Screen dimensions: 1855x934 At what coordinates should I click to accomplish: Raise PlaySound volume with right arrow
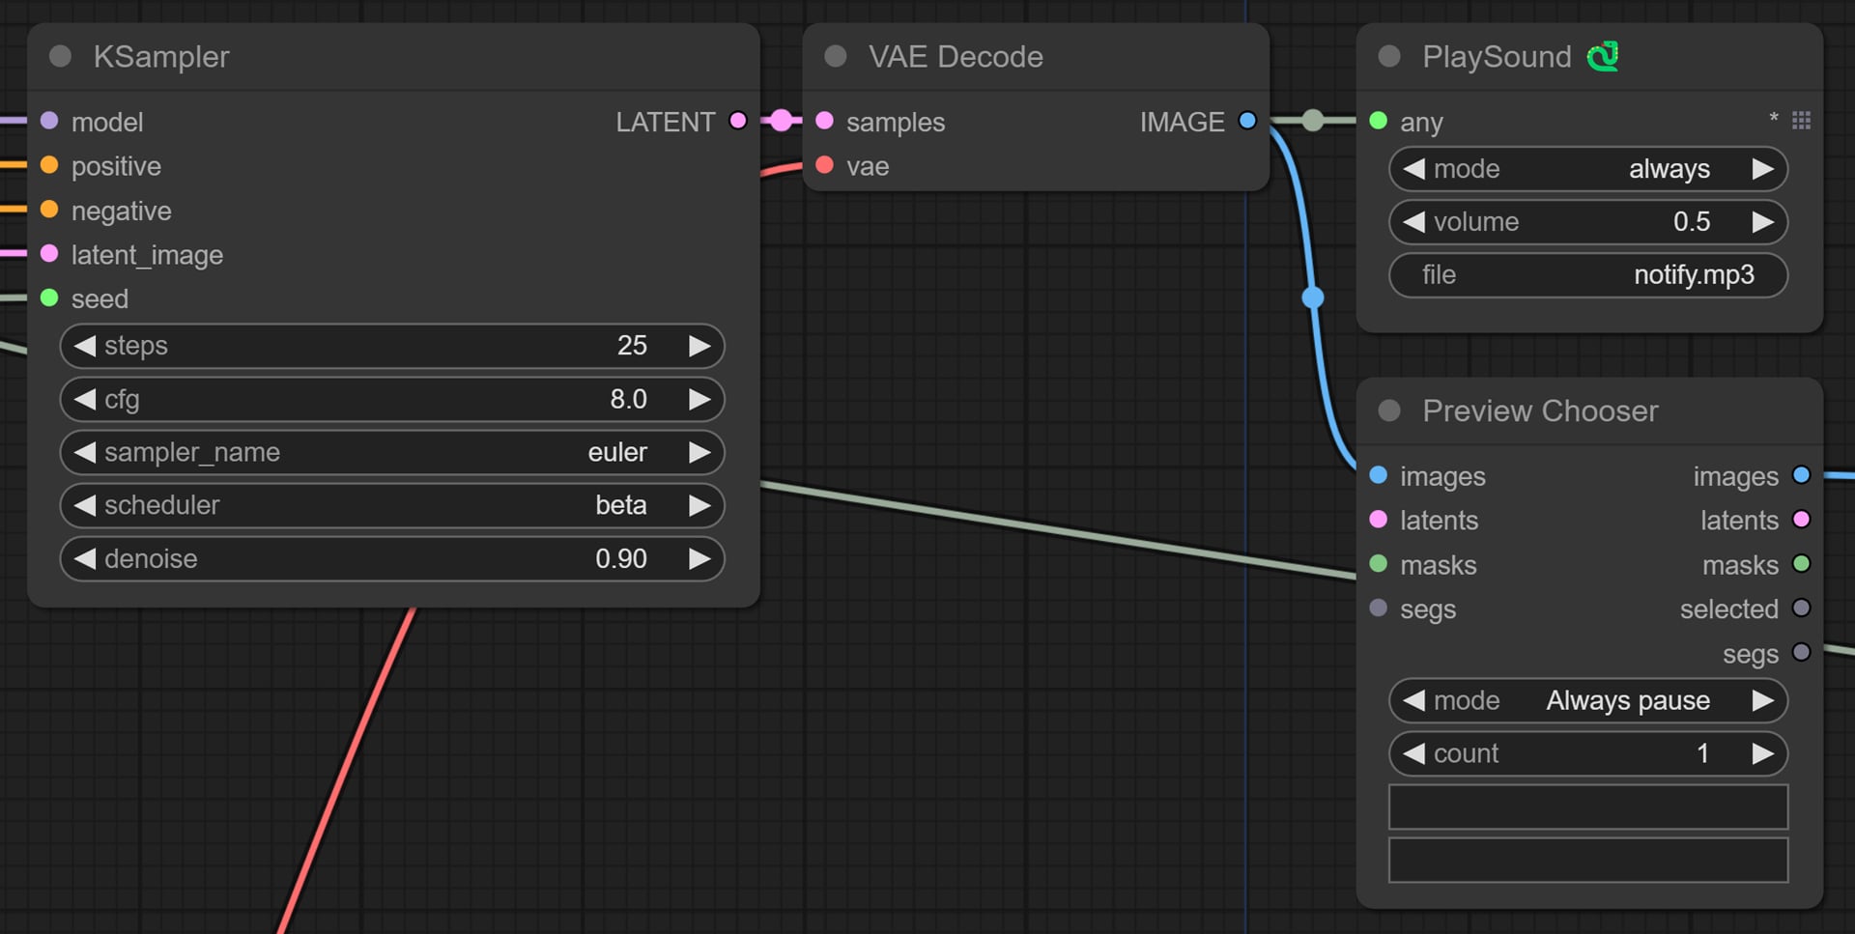[x=1763, y=222]
